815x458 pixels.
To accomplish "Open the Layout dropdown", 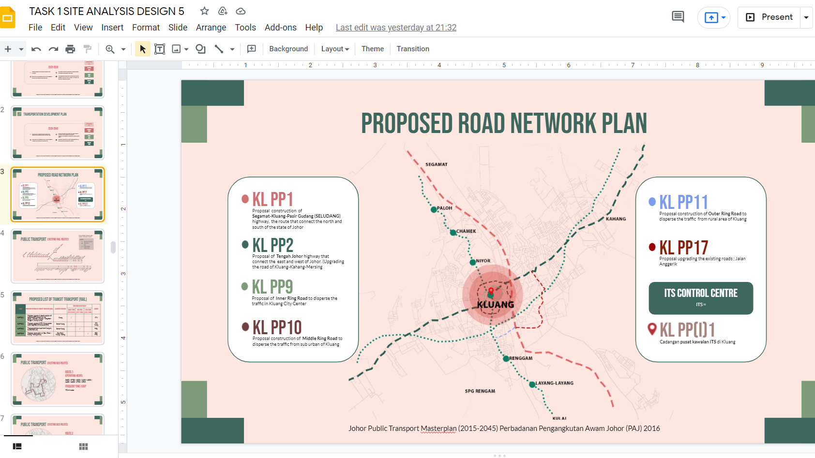I will click(335, 49).
